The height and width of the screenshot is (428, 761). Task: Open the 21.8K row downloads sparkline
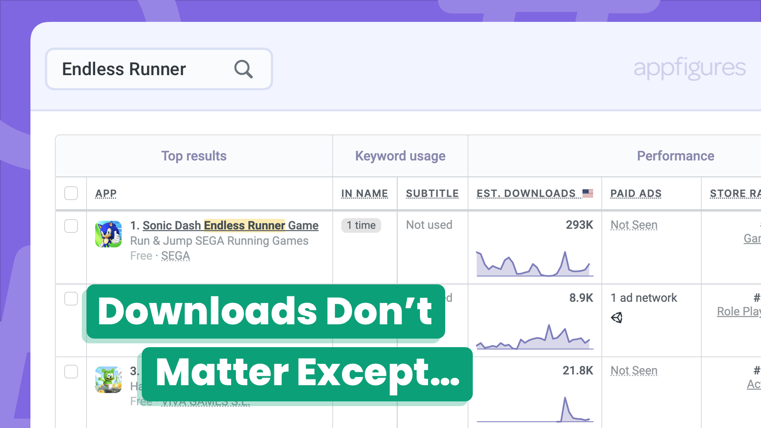click(535, 409)
